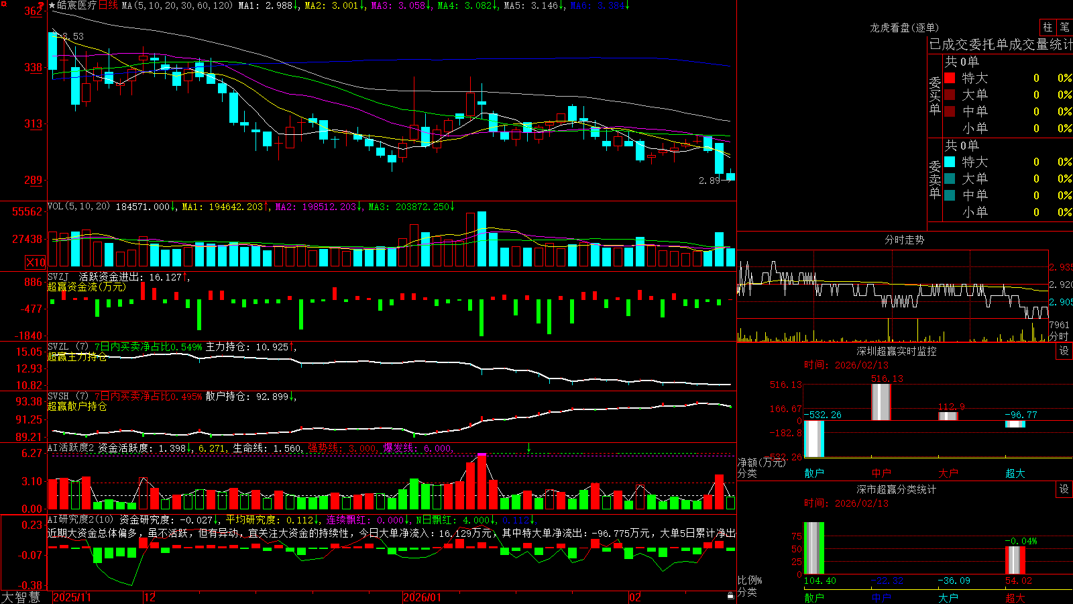Click the MA4: 3.082 green moving average value
The height and width of the screenshot is (604, 1073).
(x=467, y=5)
